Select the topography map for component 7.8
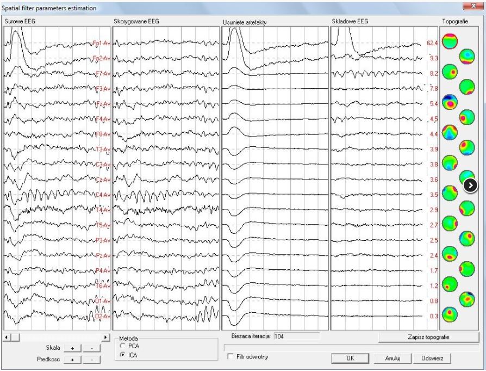 point(467,87)
